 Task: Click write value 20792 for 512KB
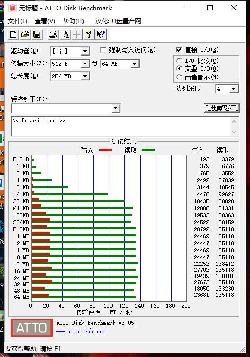(x=202, y=229)
